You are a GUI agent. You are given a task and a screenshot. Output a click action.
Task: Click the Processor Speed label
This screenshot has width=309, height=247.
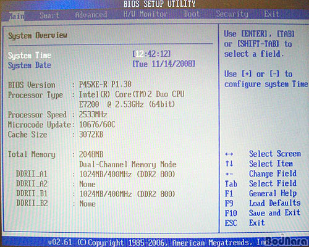[x=37, y=115]
